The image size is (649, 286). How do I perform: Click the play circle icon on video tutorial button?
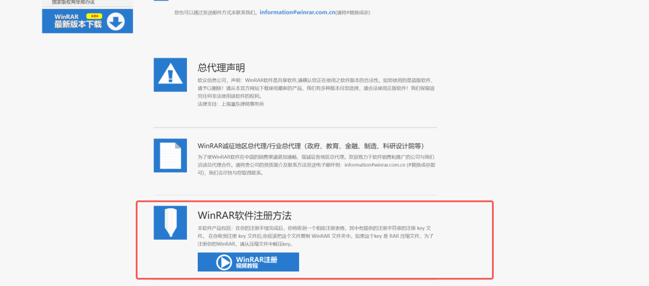[x=224, y=263]
